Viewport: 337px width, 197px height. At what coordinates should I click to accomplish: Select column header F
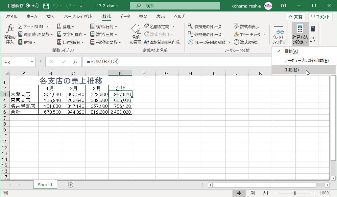pyautogui.click(x=144, y=73)
